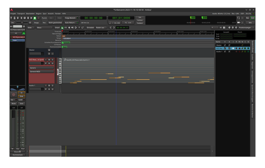Open the General MIDI dropdown on synth track

coord(41,71)
